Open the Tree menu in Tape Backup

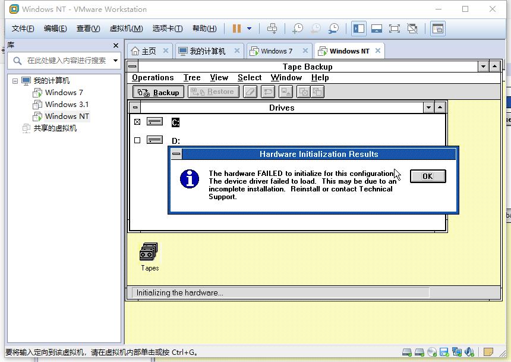coord(192,78)
